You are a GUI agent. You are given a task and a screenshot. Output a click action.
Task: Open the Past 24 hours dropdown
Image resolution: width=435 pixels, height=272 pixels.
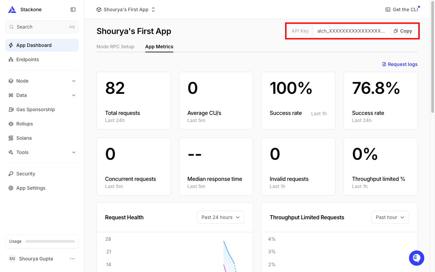pos(221,217)
